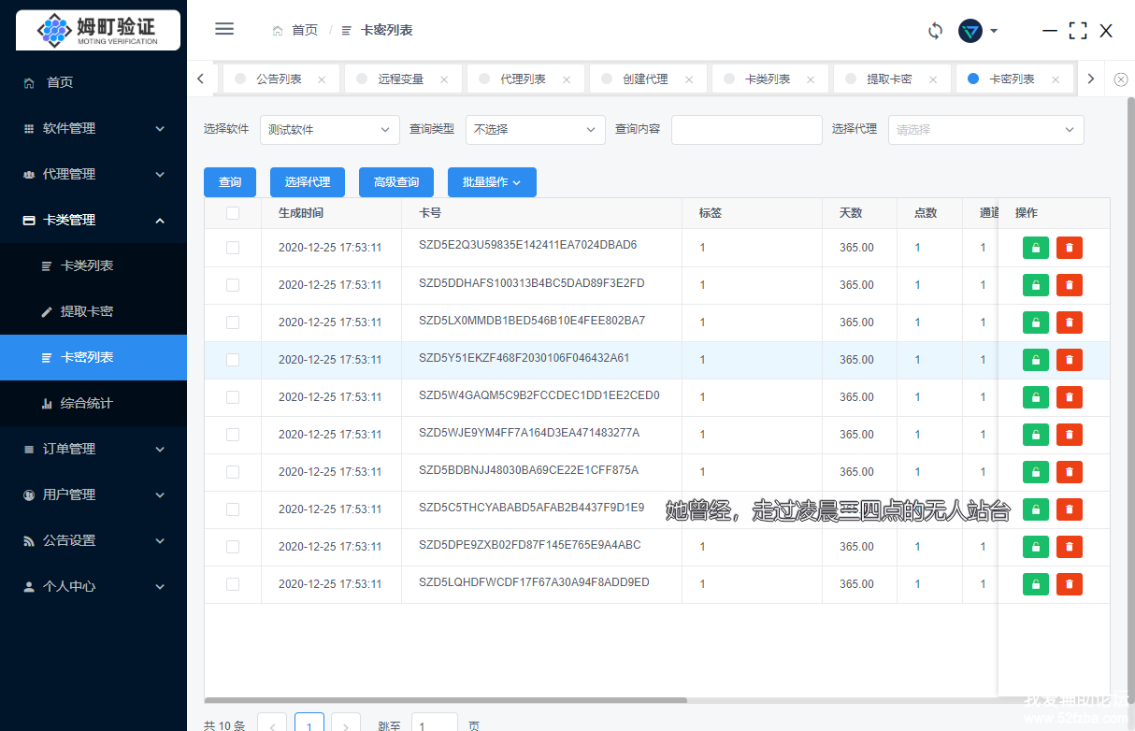Expand 代理管理 in the sidebar
This screenshot has height=731, width=1135.
[93, 174]
